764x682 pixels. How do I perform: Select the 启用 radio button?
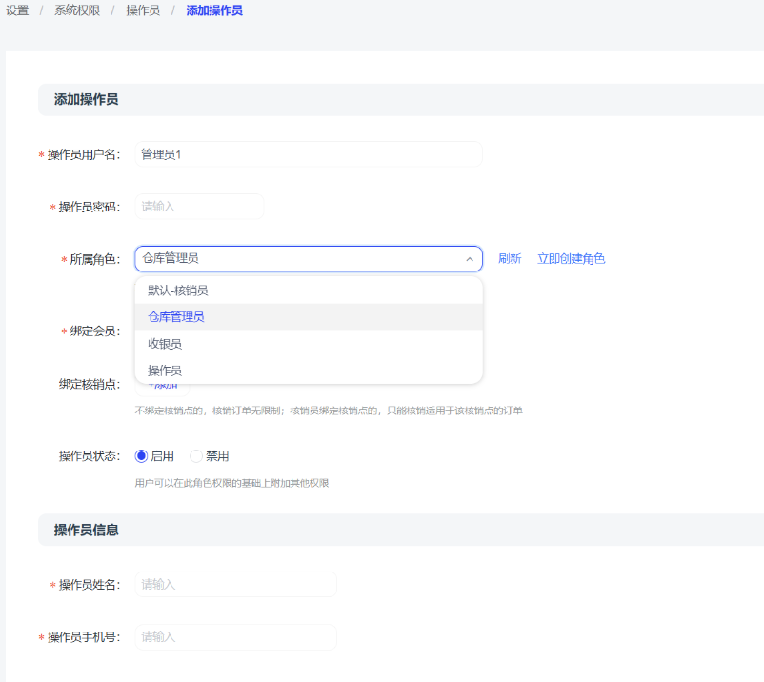click(142, 456)
